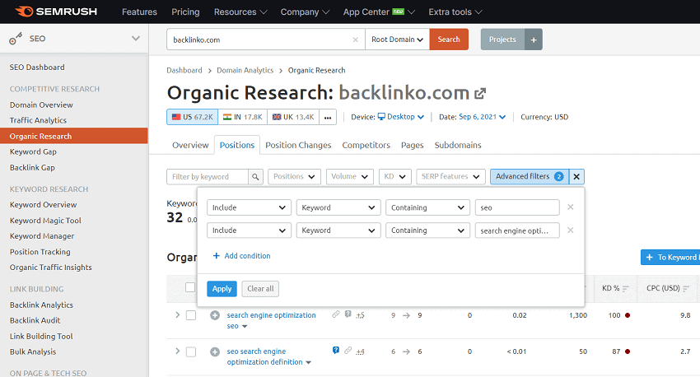Image resolution: width=700 pixels, height=377 pixels.
Task: Switch to the Pages tab
Action: pos(412,145)
